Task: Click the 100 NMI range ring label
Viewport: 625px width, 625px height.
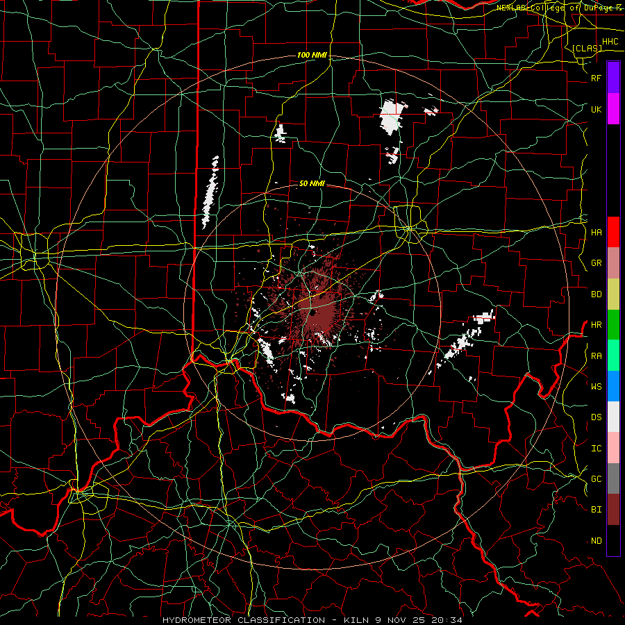Action: (x=312, y=55)
